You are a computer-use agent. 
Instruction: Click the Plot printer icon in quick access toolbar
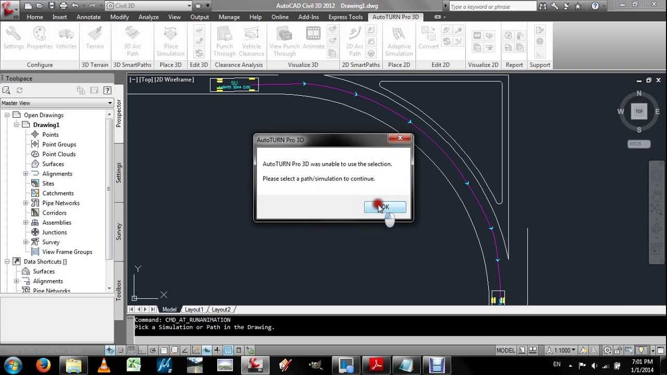tap(63, 6)
